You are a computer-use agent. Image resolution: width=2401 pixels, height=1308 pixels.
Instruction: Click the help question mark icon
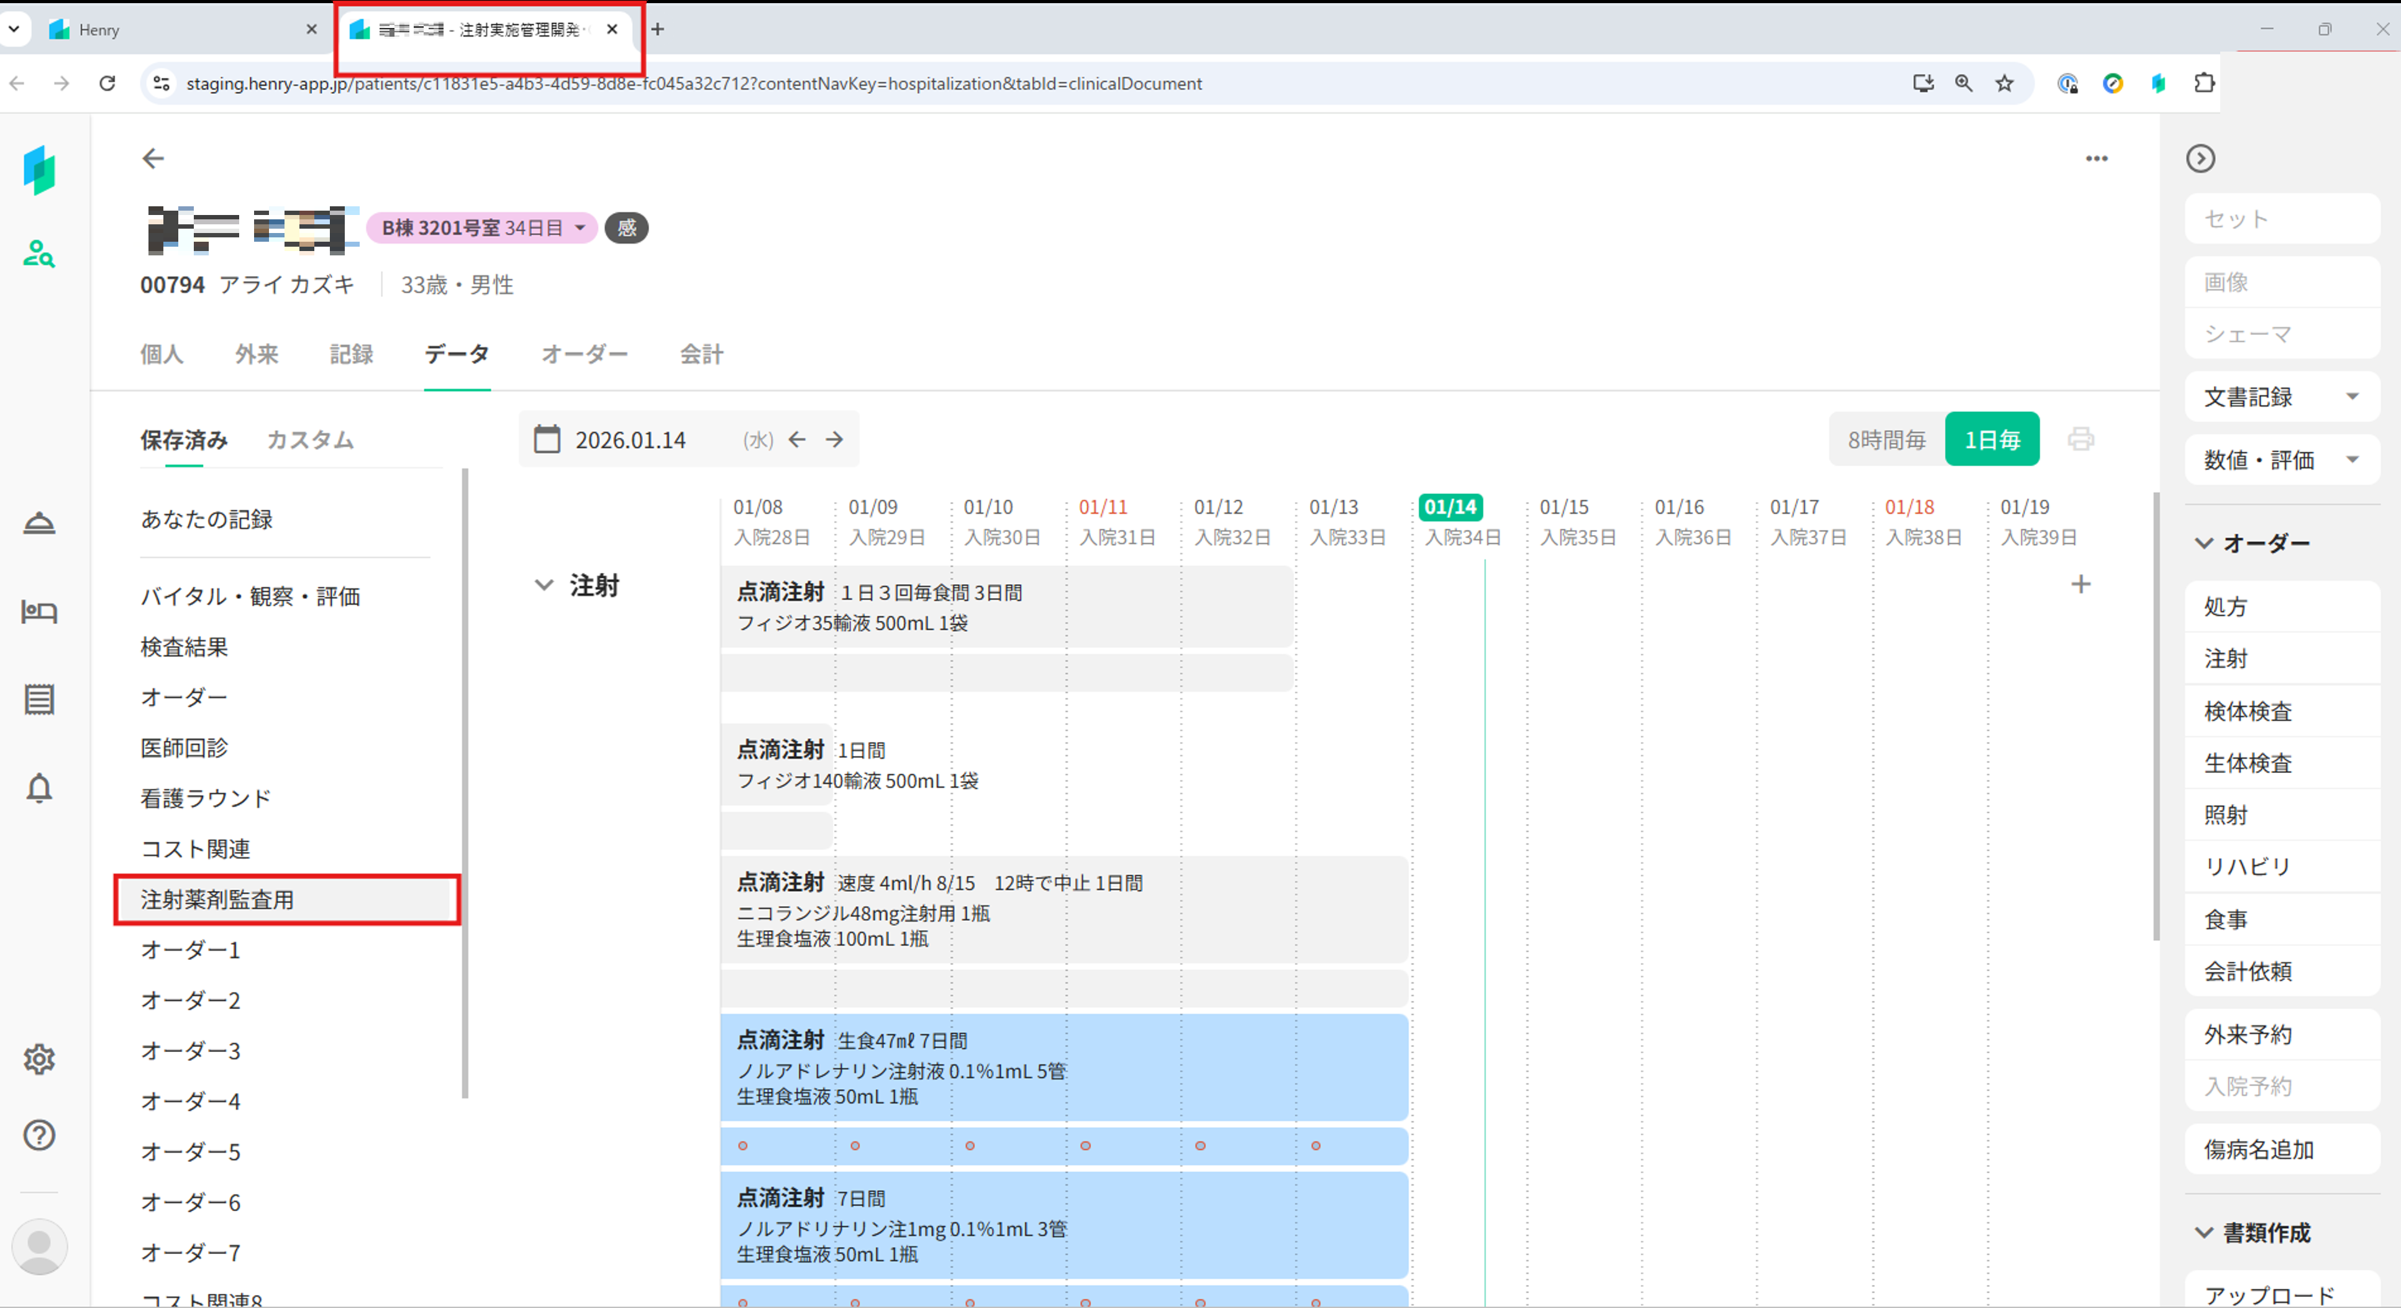point(39,1135)
